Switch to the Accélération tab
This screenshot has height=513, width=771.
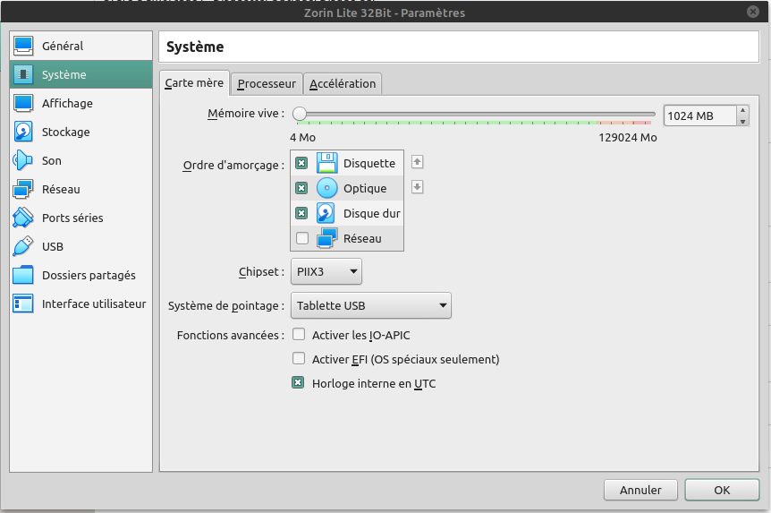pyautogui.click(x=343, y=83)
